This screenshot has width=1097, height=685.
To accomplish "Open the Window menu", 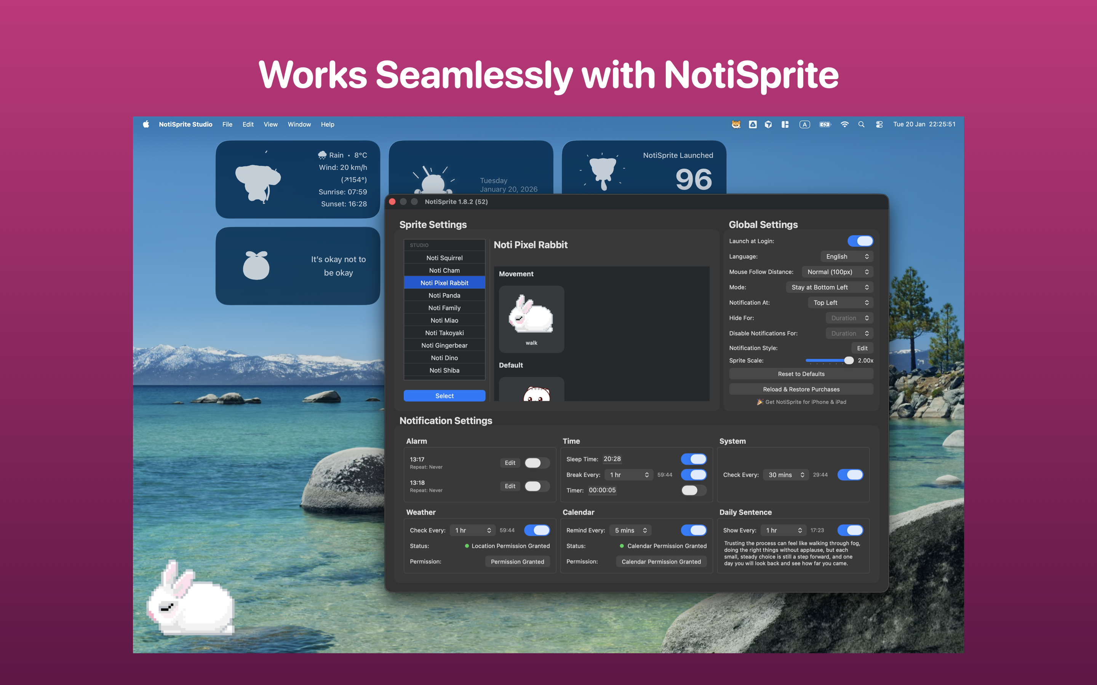I will 299,124.
